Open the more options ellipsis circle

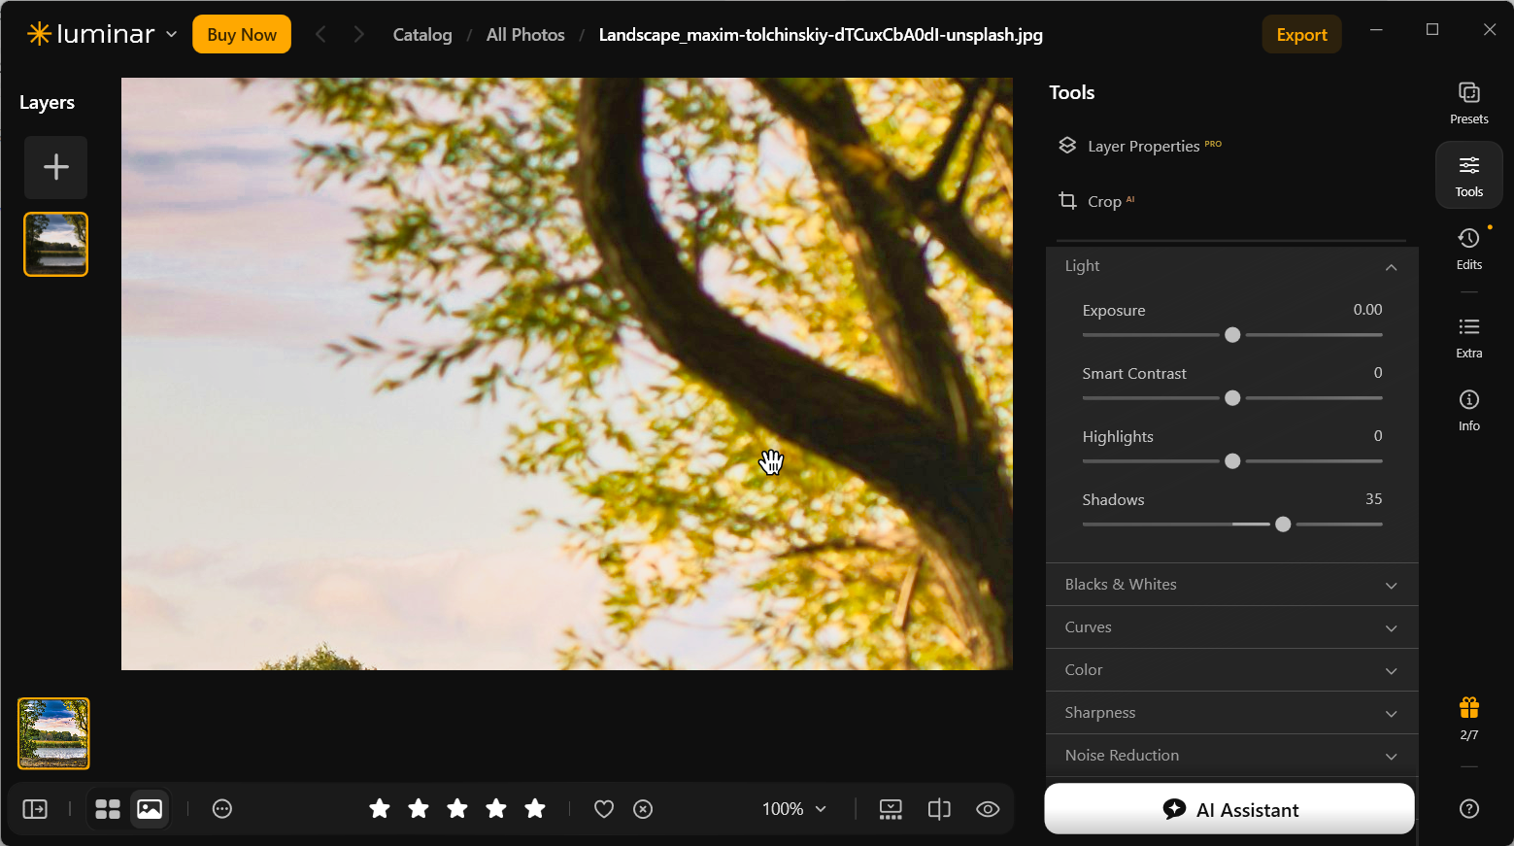pyautogui.click(x=222, y=809)
